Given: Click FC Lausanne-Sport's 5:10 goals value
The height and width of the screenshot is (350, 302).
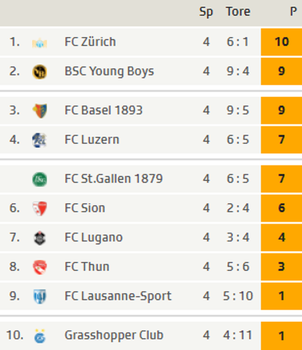Looking at the screenshot, I should 238,296.
